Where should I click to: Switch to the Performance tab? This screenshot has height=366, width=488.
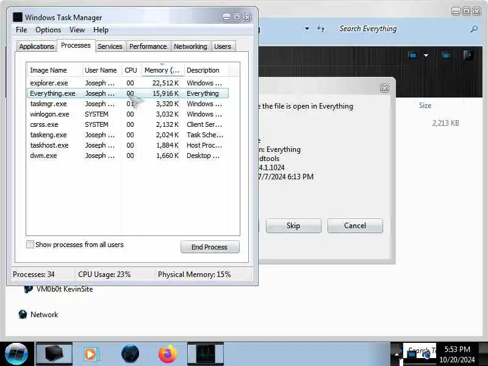pos(148,46)
